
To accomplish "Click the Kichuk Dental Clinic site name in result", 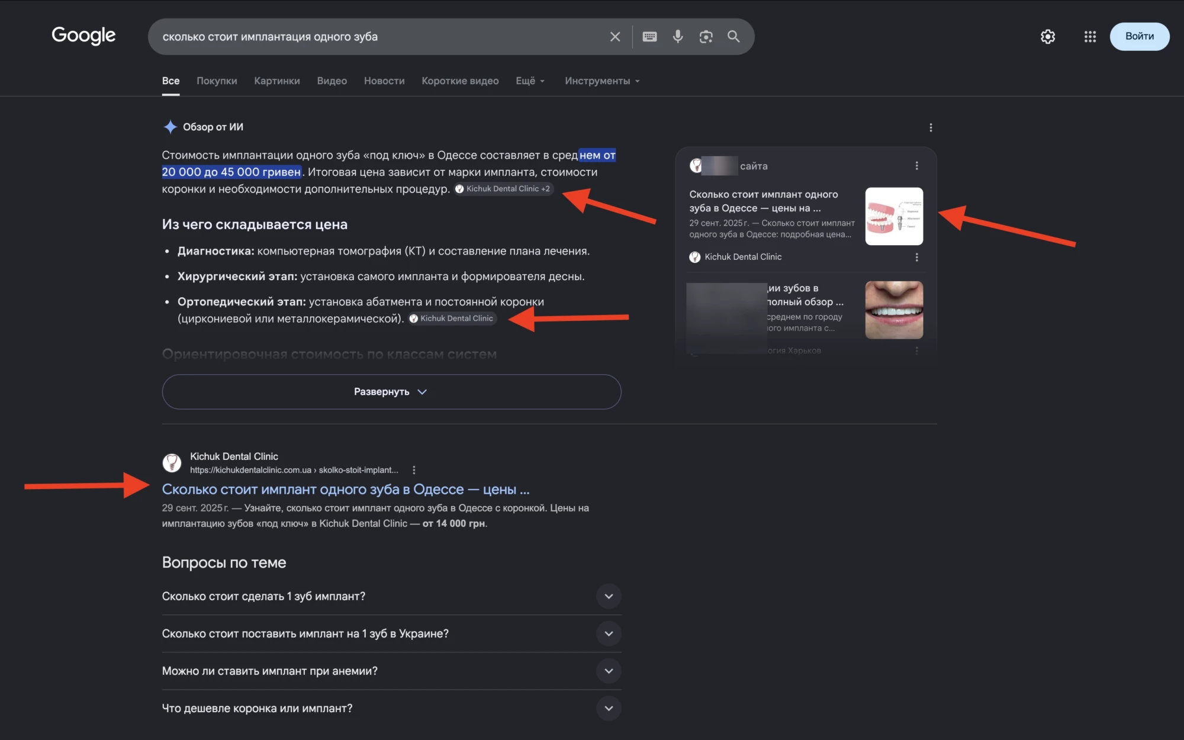I will click(234, 456).
